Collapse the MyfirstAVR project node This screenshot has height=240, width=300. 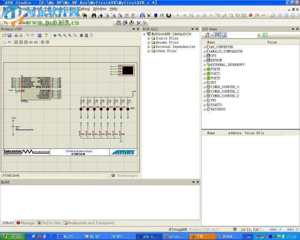click(x=144, y=34)
